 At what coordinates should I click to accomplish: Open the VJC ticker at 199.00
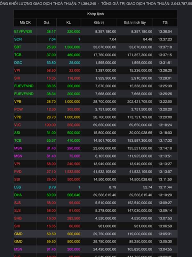pos(18,125)
